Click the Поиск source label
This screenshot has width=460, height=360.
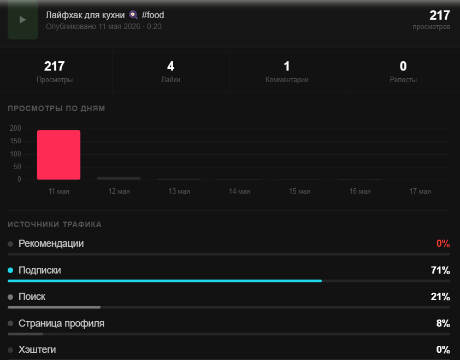tap(32, 297)
